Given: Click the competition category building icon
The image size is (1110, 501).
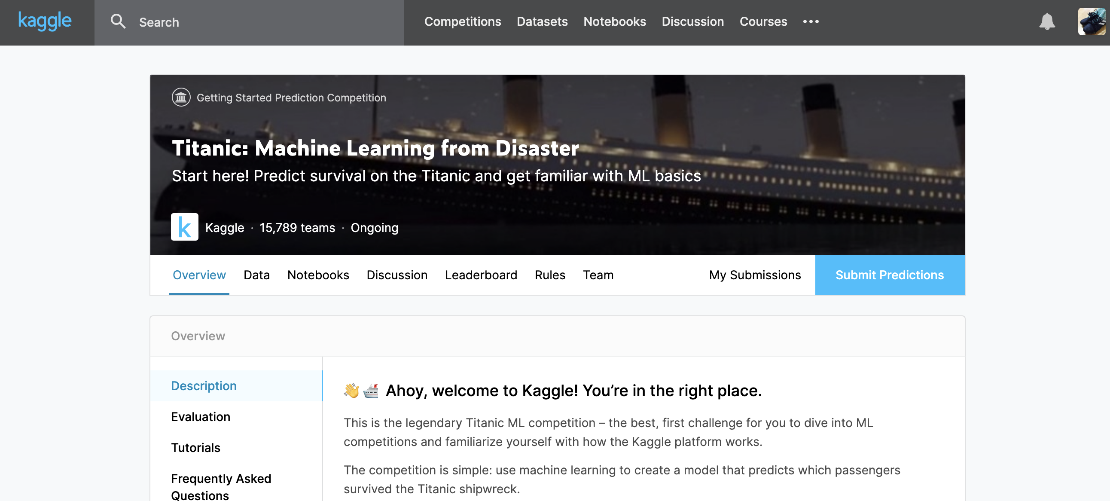Looking at the screenshot, I should click(181, 98).
